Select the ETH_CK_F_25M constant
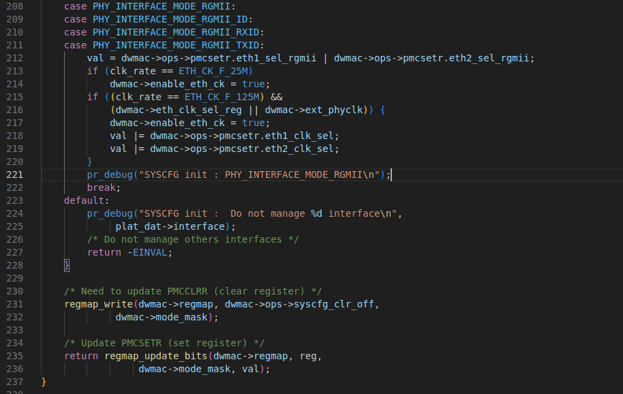 pyautogui.click(x=215, y=71)
